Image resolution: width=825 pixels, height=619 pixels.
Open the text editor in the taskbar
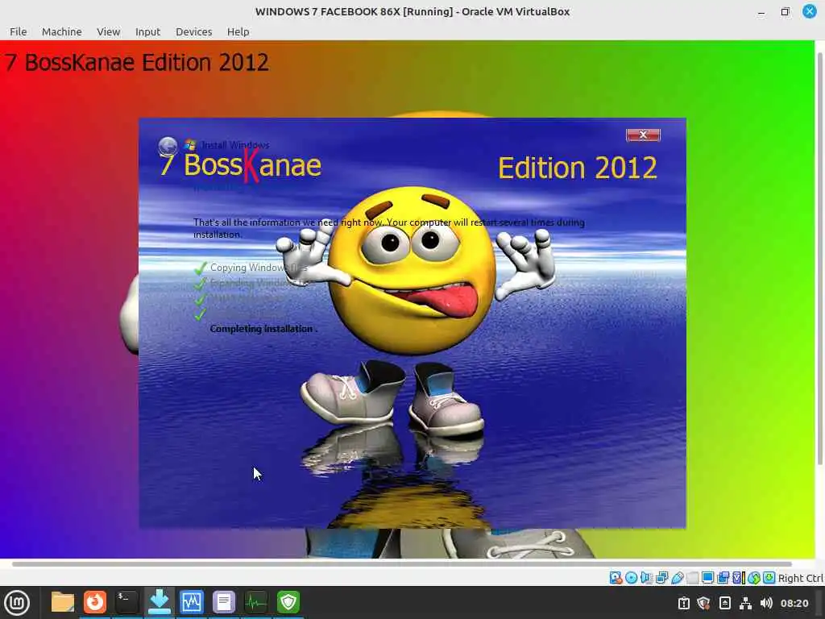point(224,602)
